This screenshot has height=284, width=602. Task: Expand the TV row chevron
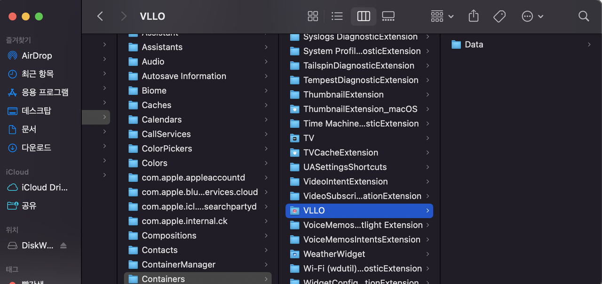click(x=428, y=138)
